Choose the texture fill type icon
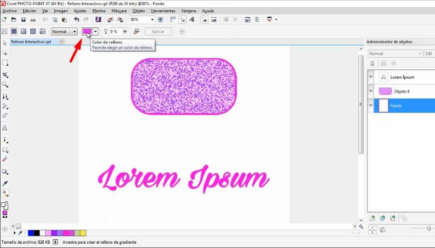435x248 pixels. 43,31
